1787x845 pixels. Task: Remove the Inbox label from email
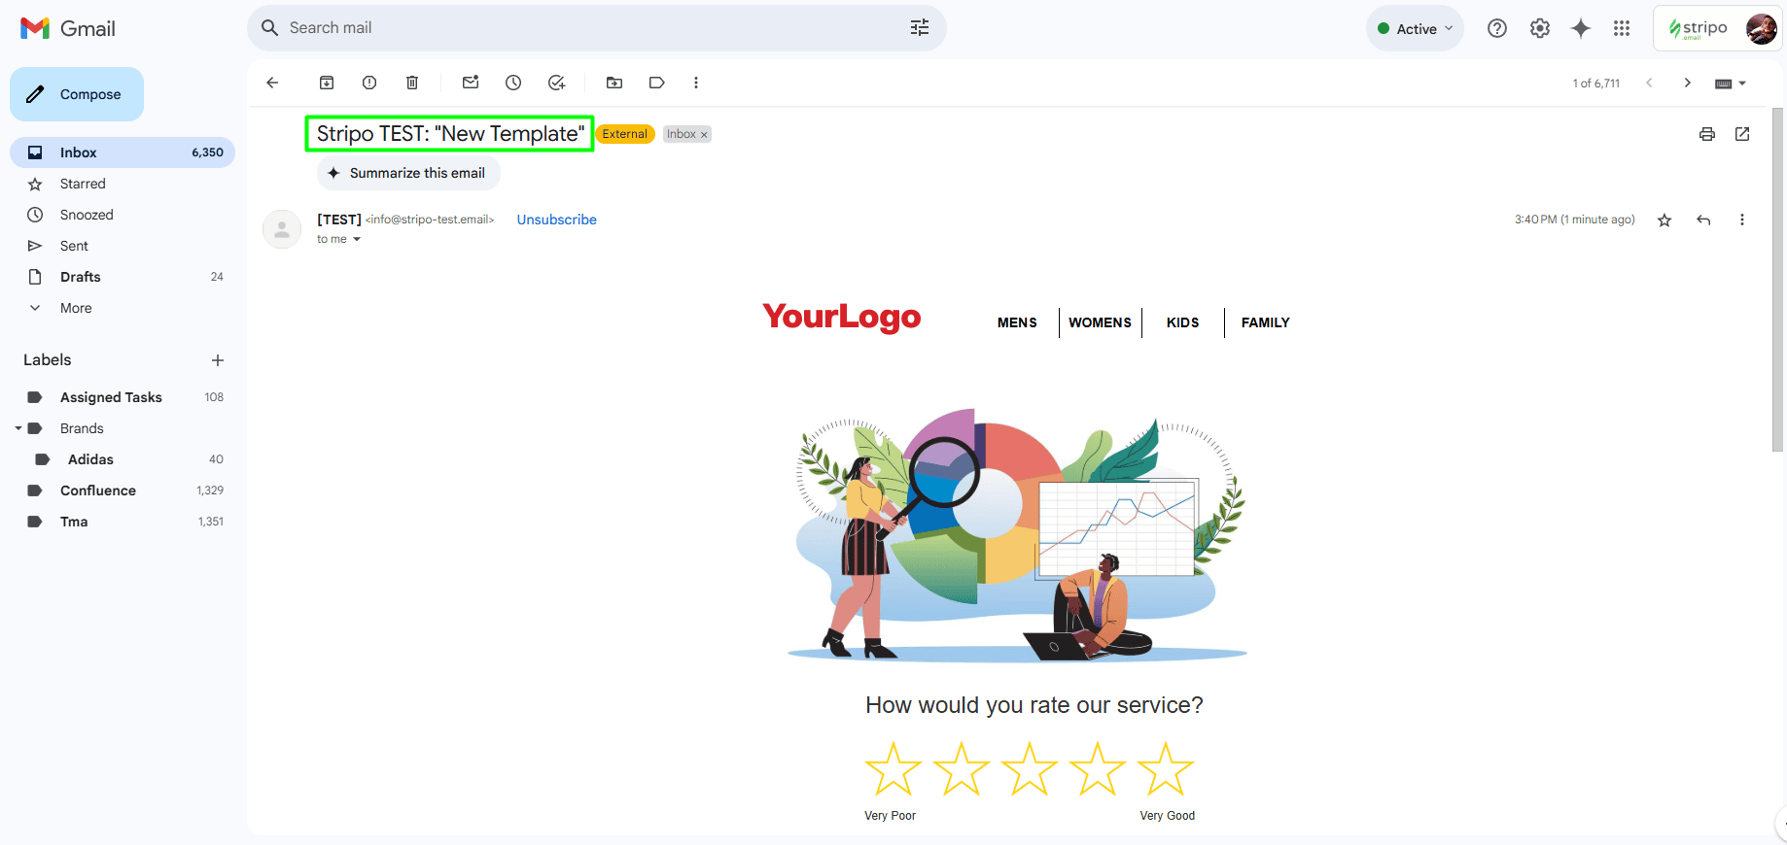(704, 135)
